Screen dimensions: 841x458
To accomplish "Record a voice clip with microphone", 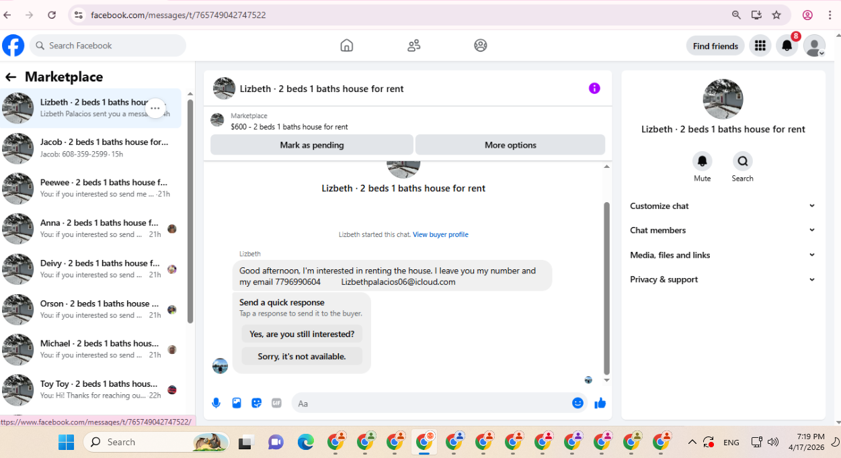I will tap(216, 403).
